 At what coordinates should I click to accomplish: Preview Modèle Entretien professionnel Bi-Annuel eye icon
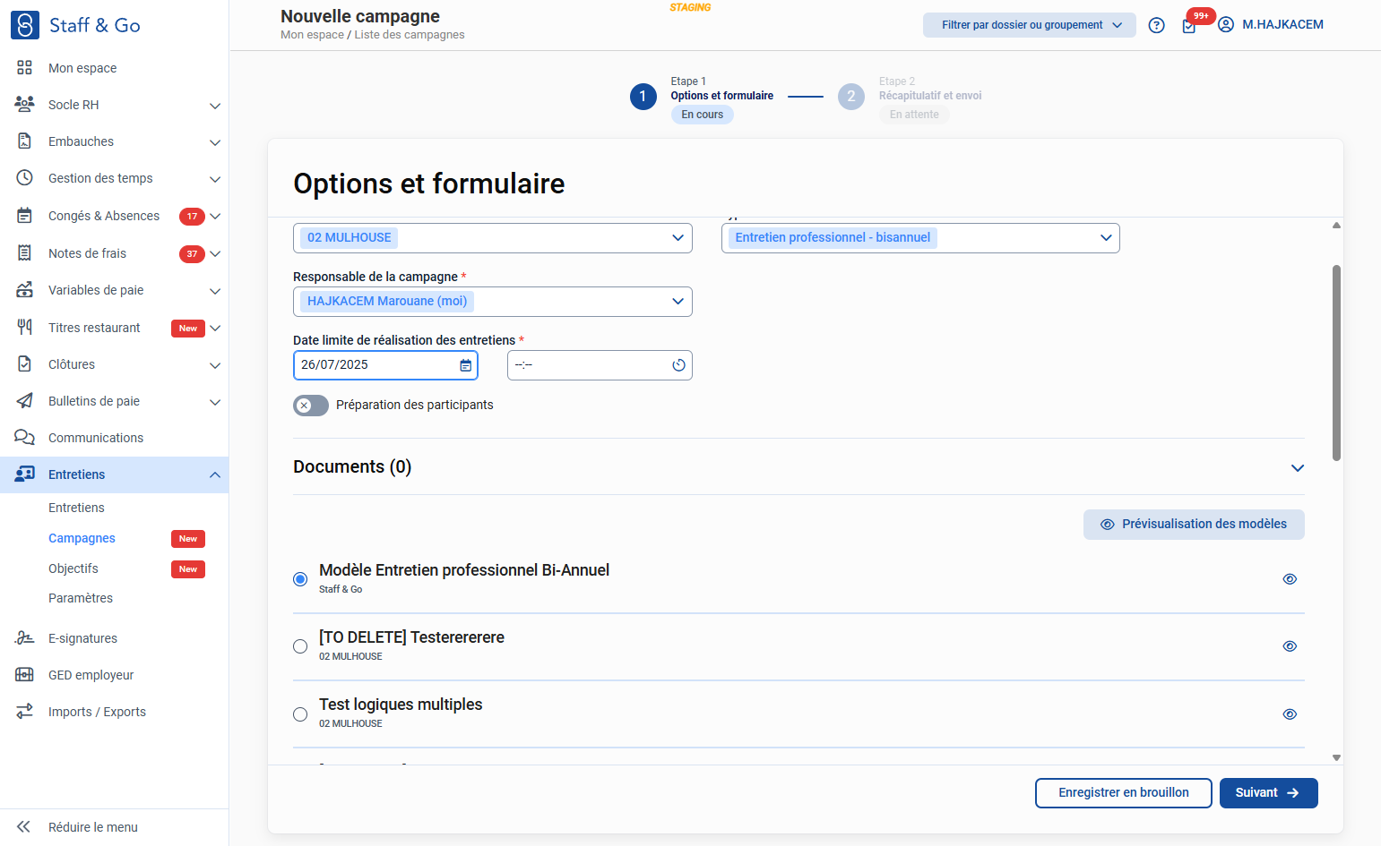click(1290, 579)
